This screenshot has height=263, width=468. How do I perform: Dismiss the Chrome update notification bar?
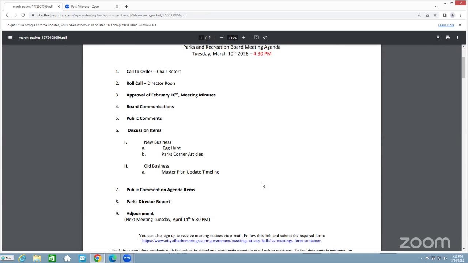(x=460, y=25)
